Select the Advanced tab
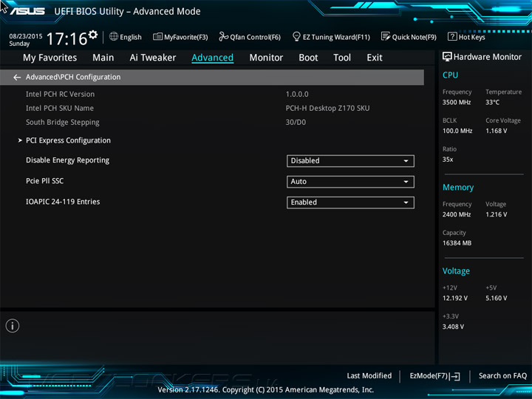532x399 pixels. pyautogui.click(x=212, y=58)
